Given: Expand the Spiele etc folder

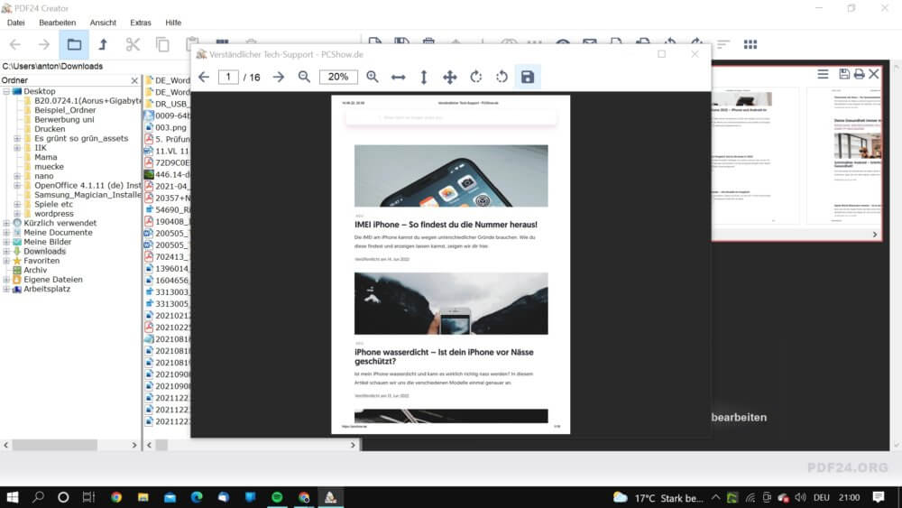Looking at the screenshot, I should coord(17,204).
